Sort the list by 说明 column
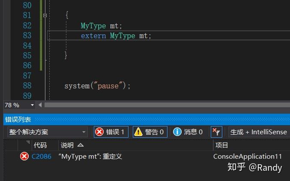Viewport: 290px width, 181px height. click(x=67, y=145)
